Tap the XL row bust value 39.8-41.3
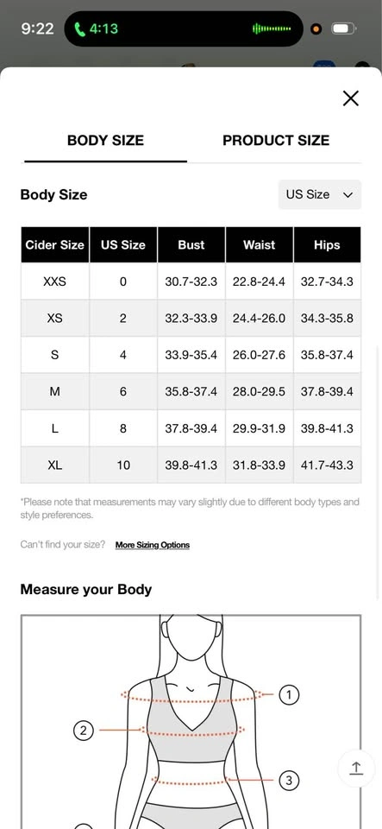The width and height of the screenshot is (382, 829). pyautogui.click(x=191, y=465)
